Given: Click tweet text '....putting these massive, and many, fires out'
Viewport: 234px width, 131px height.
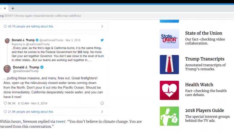Looking at the screenshot, I should (37, 78).
